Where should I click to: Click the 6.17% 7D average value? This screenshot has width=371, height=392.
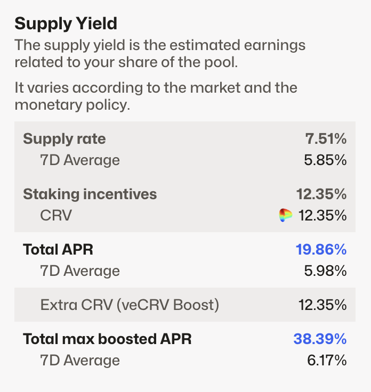pyautogui.click(x=327, y=360)
